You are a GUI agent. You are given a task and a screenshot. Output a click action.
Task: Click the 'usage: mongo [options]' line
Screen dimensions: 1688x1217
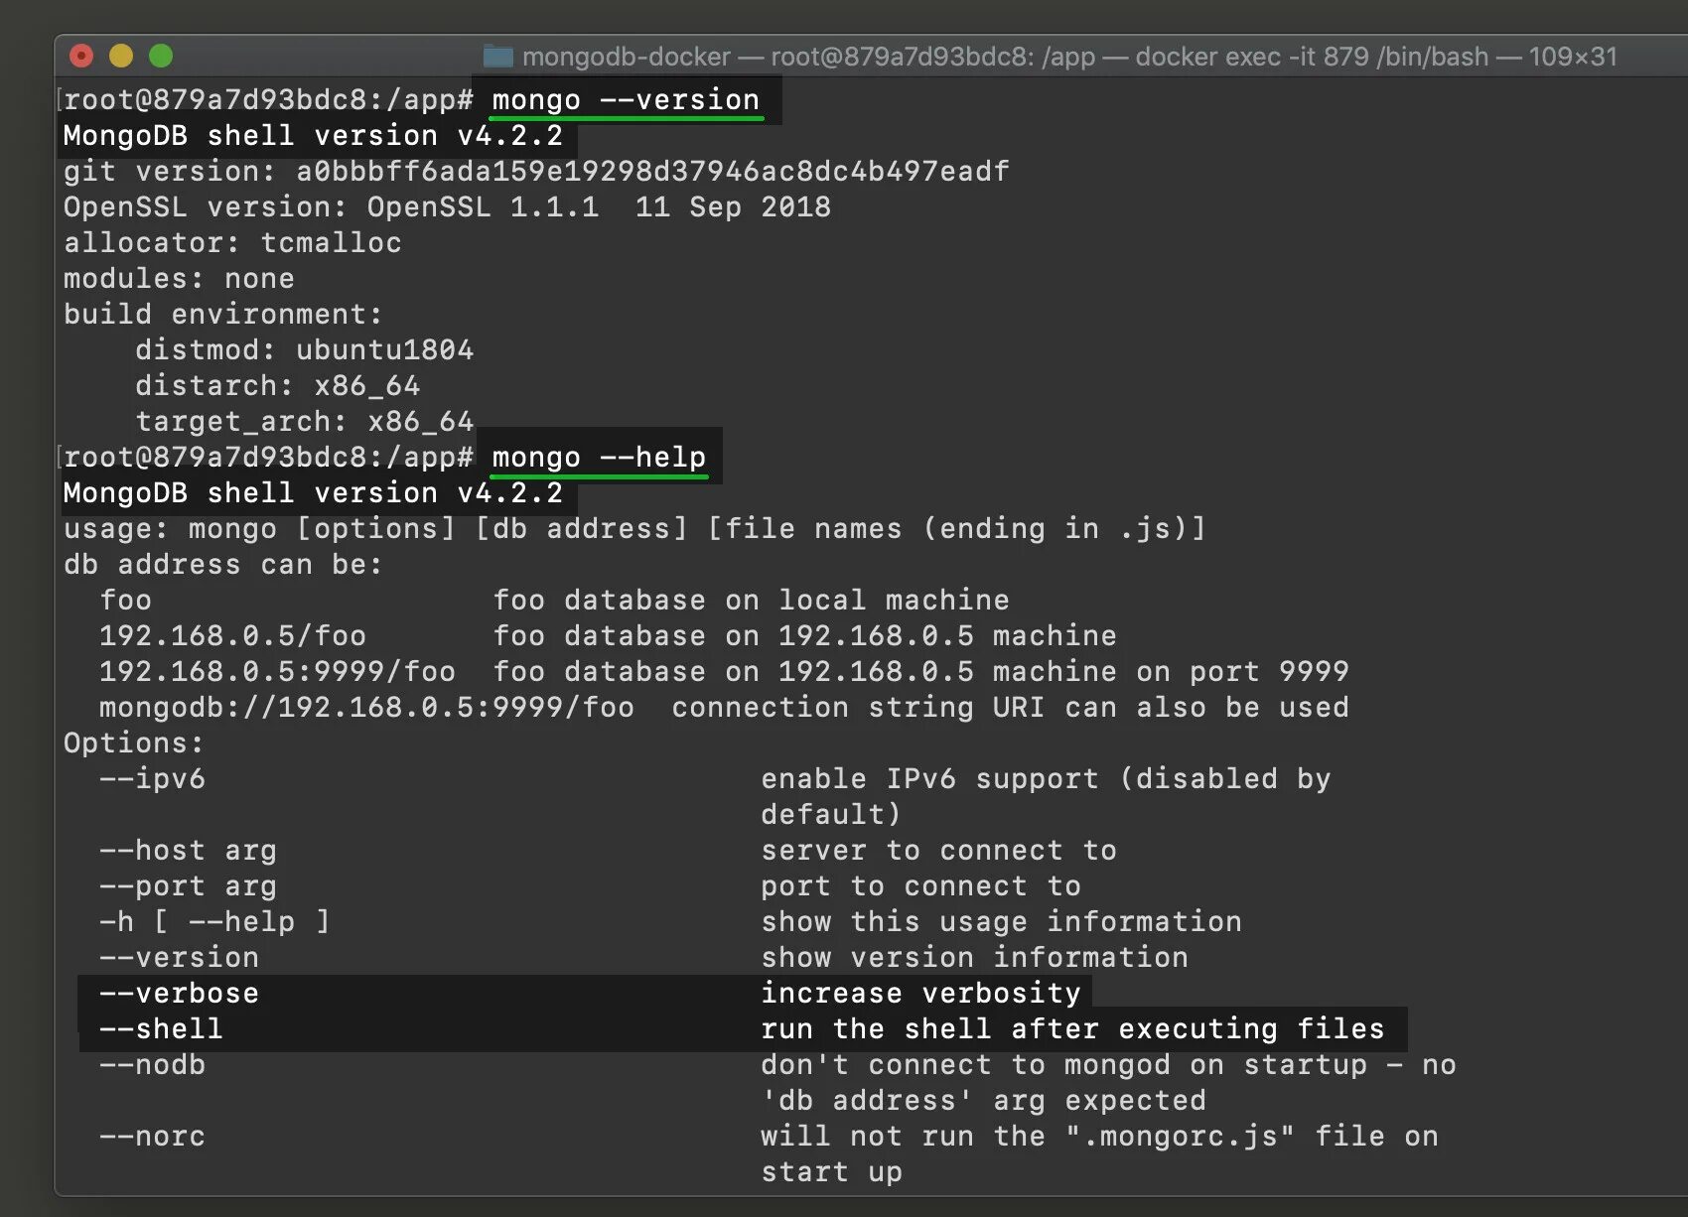tap(634, 529)
